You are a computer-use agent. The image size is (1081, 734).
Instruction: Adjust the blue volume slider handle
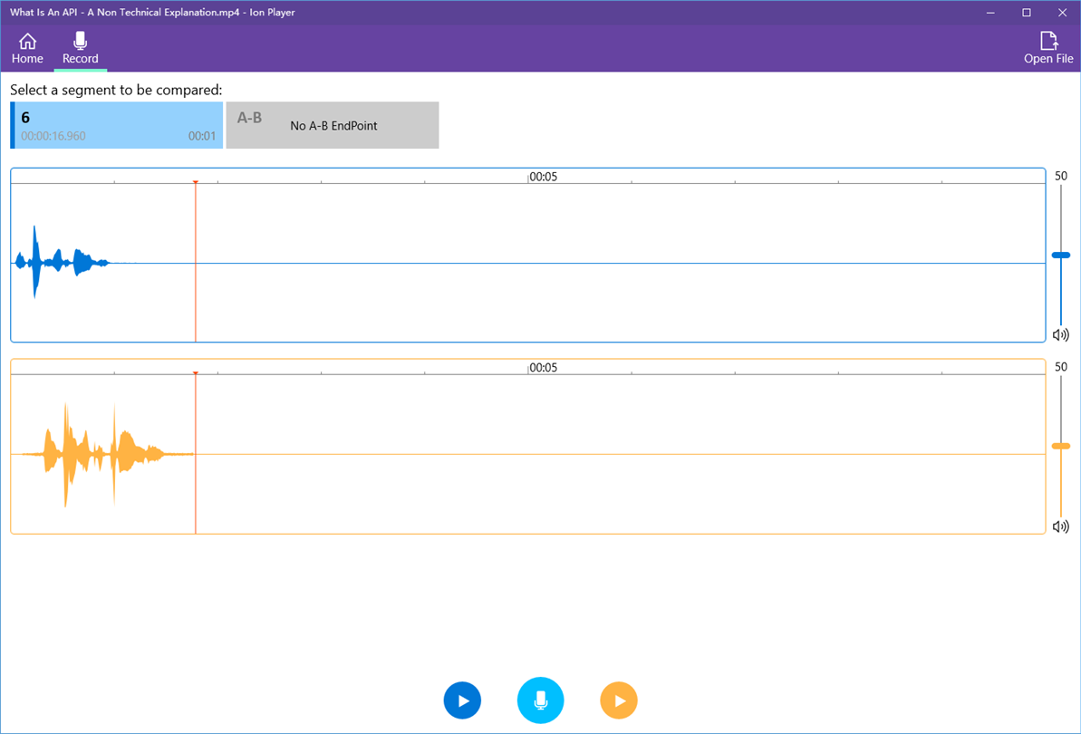(1060, 255)
